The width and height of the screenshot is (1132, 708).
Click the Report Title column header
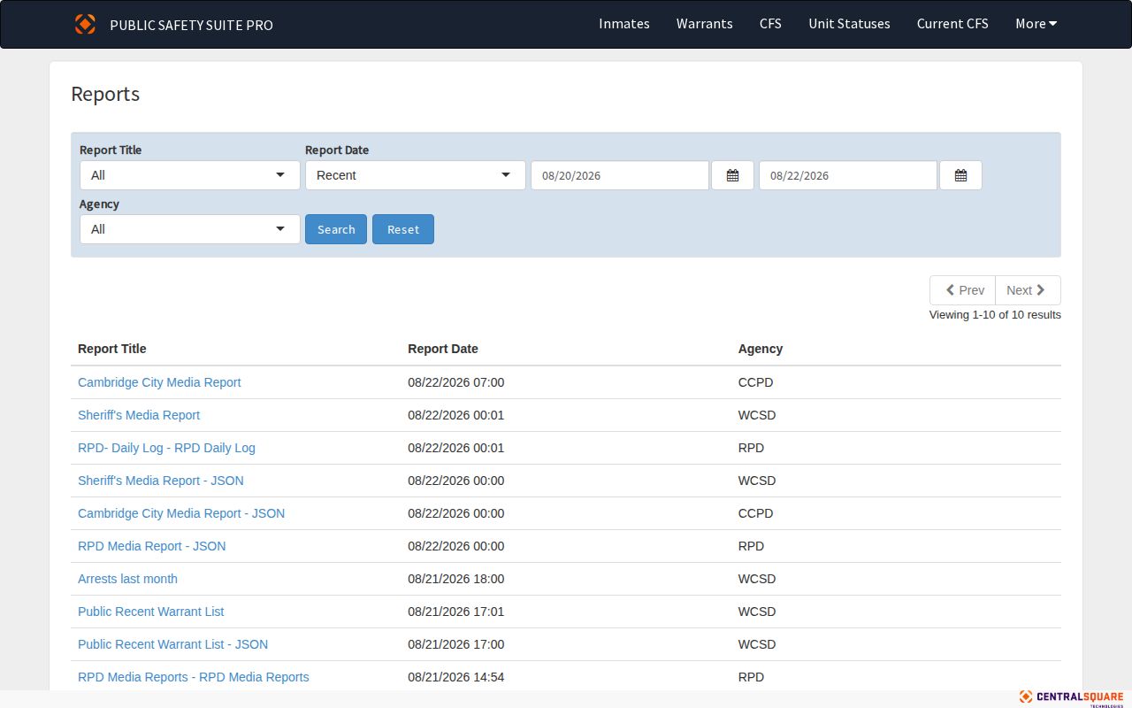pos(112,349)
